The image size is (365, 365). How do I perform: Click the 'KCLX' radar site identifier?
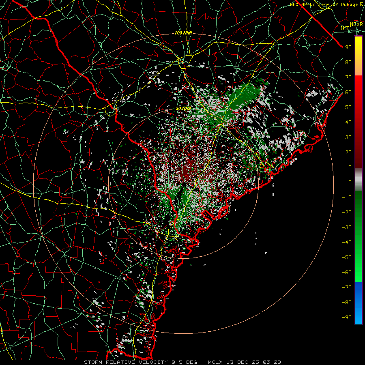click(x=215, y=362)
